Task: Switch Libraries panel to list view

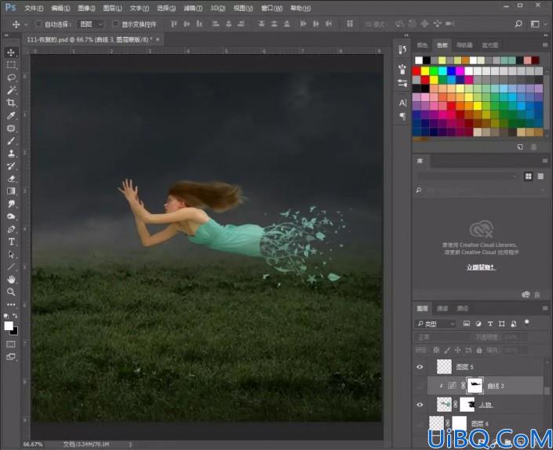Action: tap(540, 176)
